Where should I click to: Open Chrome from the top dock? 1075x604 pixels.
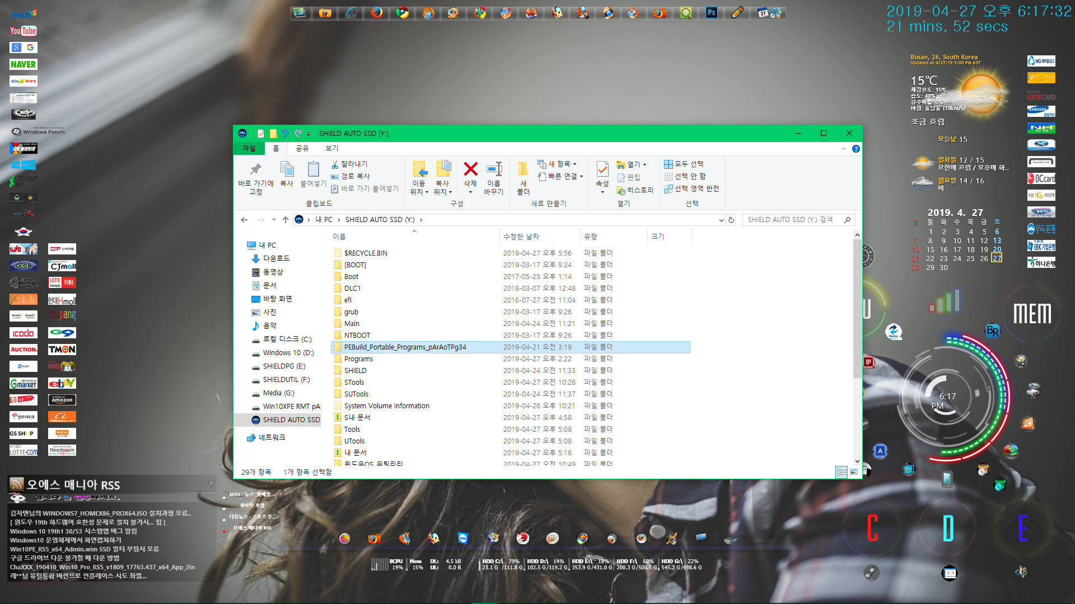tap(403, 12)
